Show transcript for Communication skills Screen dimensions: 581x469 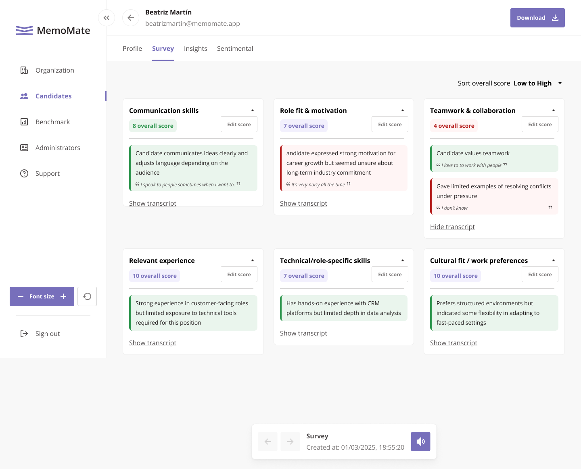coord(153,203)
